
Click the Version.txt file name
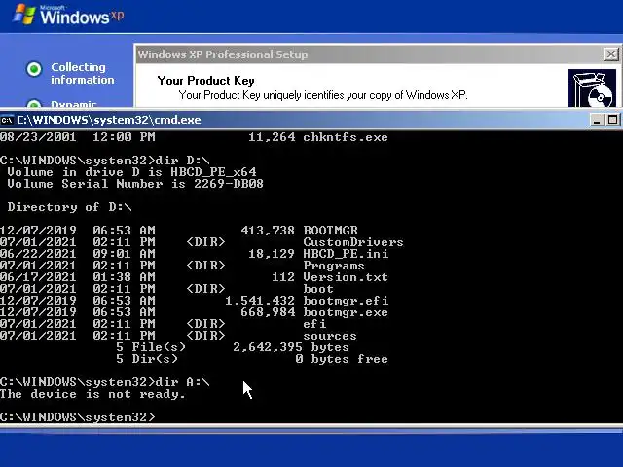(346, 277)
